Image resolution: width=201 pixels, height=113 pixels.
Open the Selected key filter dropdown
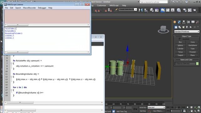click(x=156, y=107)
